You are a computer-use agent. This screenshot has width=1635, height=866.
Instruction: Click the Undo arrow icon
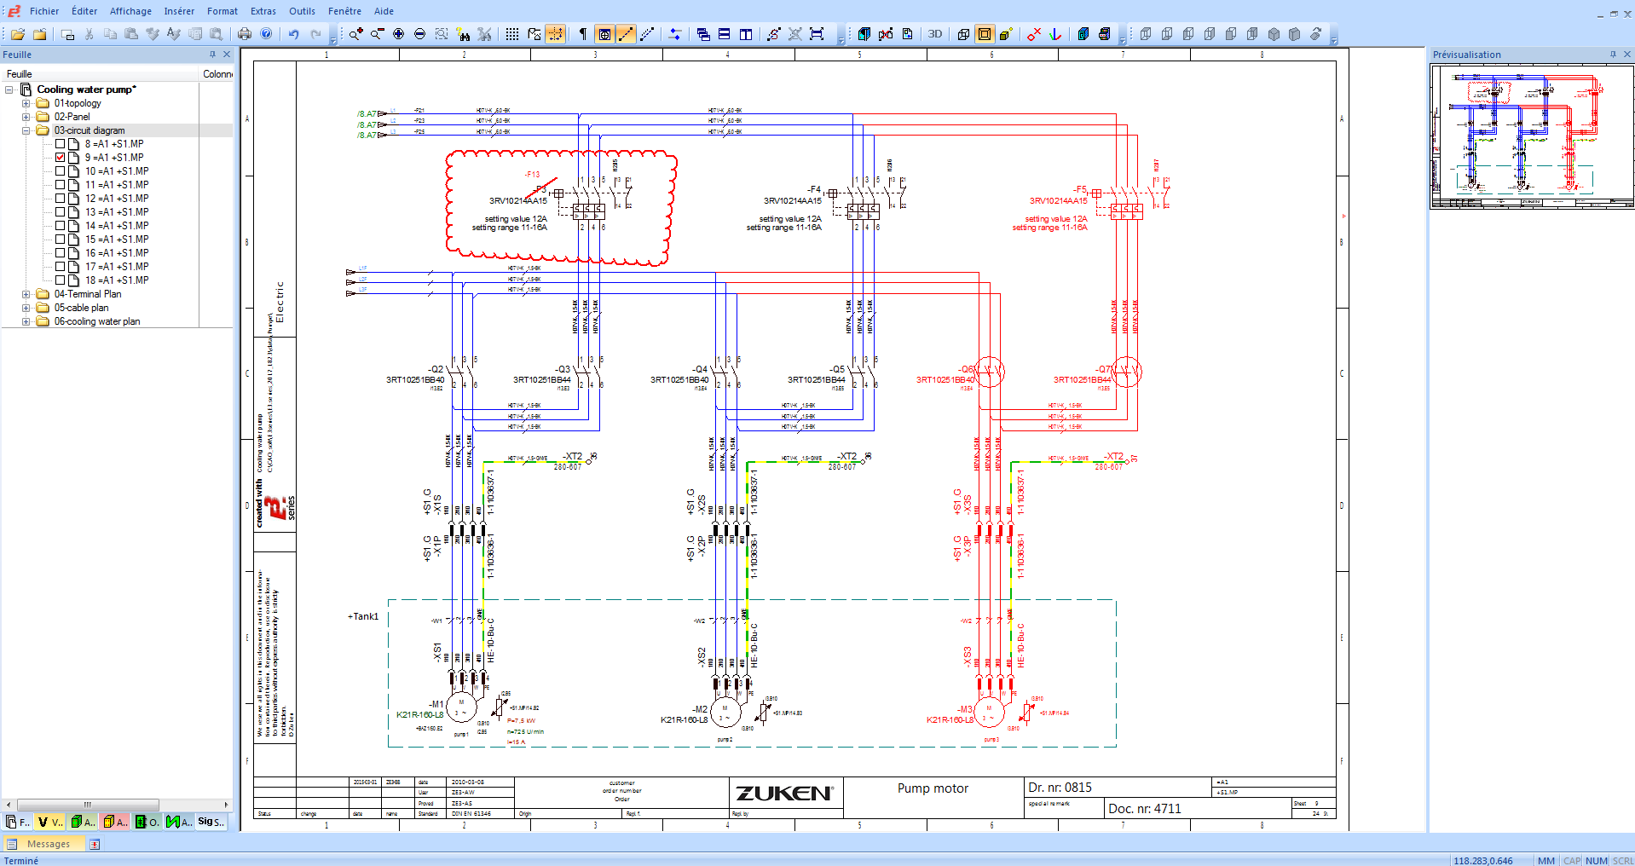[294, 34]
